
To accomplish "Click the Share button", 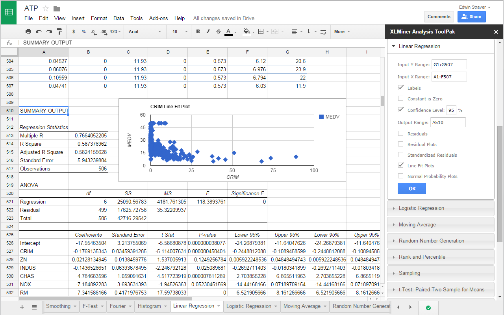I will pos(471,17).
